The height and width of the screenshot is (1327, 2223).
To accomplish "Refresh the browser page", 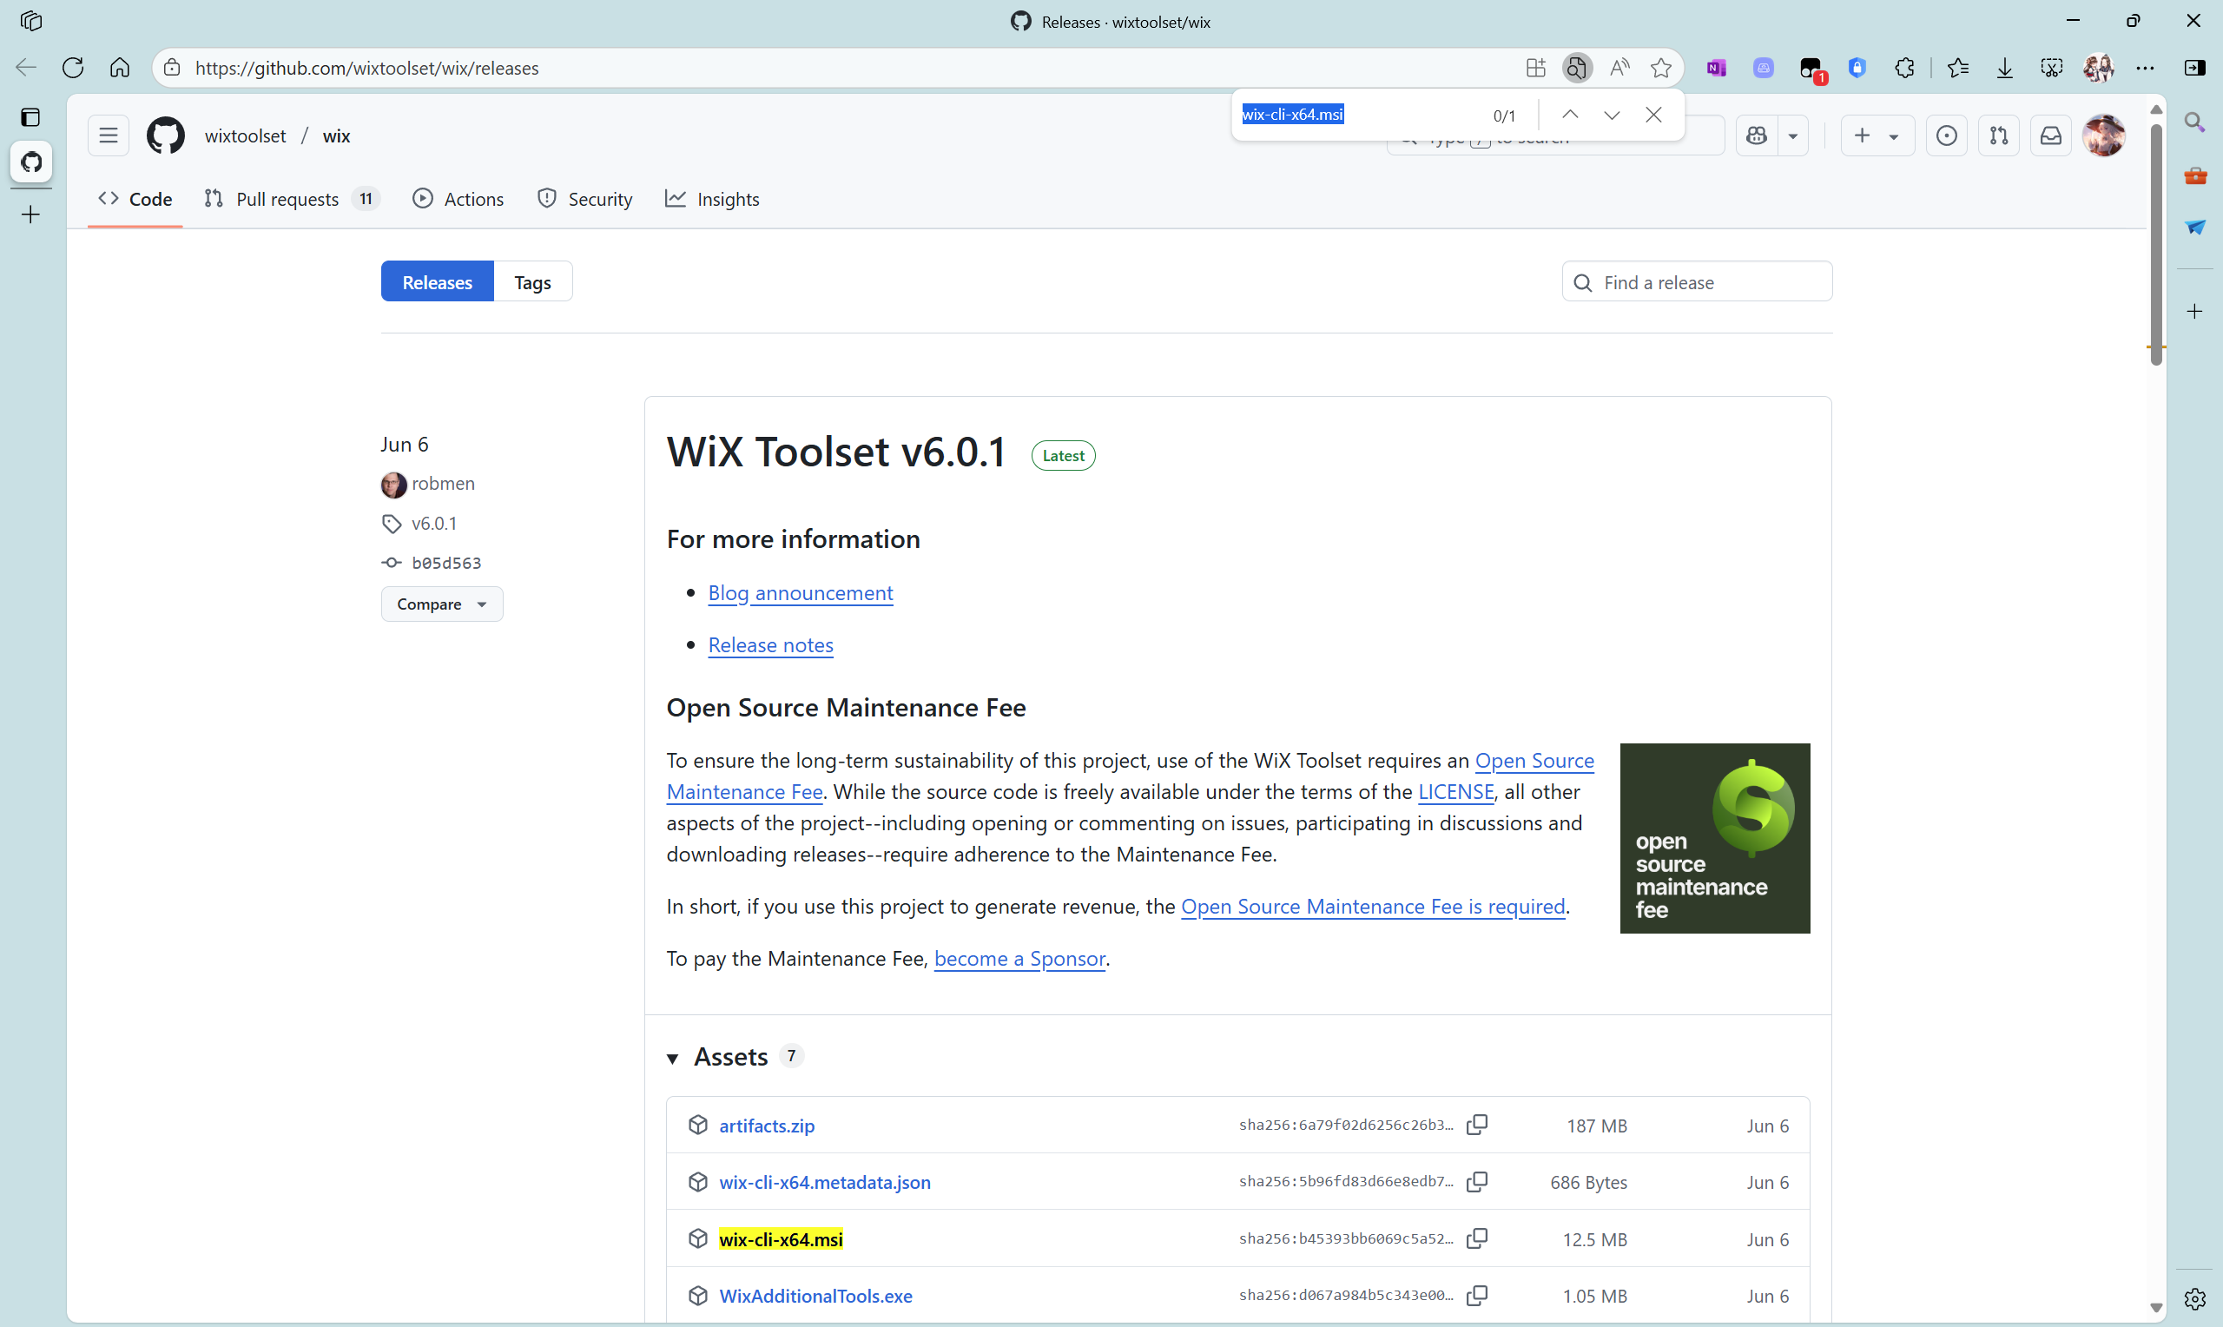I will 72,68.
